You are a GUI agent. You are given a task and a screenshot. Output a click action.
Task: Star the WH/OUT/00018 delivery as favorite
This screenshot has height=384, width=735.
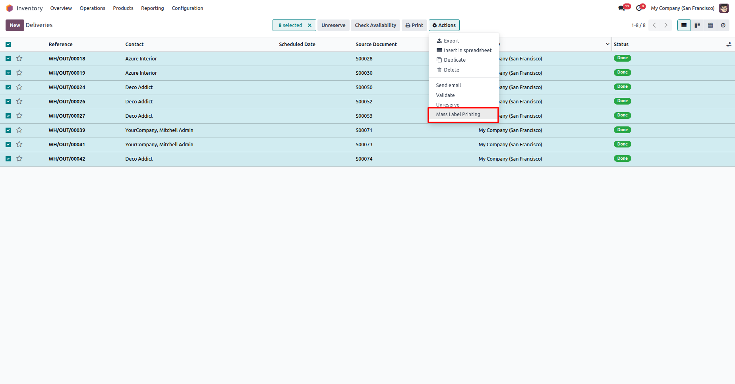pos(19,58)
